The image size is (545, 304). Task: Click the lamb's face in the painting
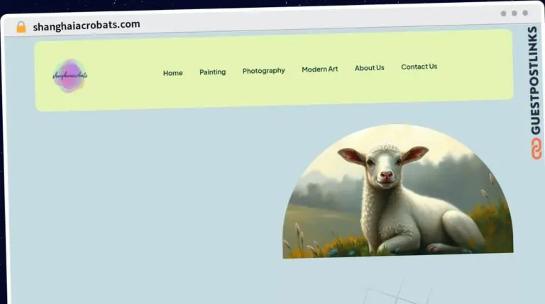coord(385,167)
